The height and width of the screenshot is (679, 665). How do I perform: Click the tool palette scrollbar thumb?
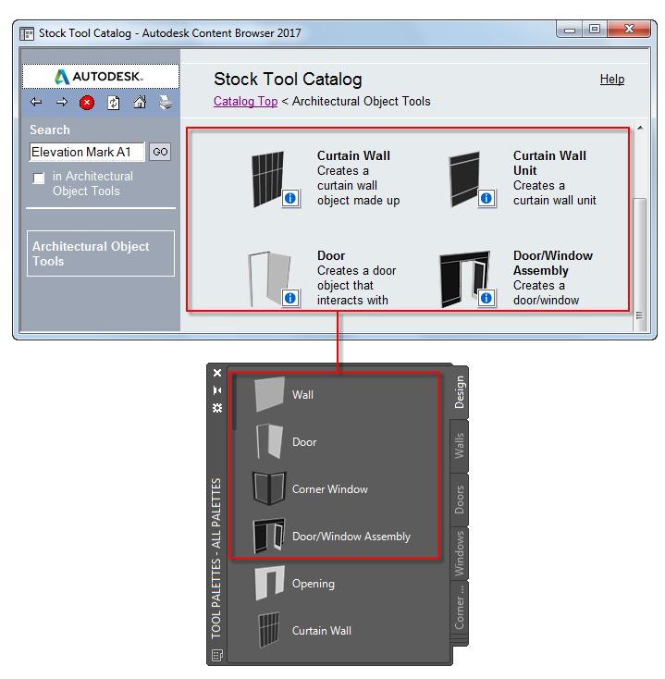(235, 401)
